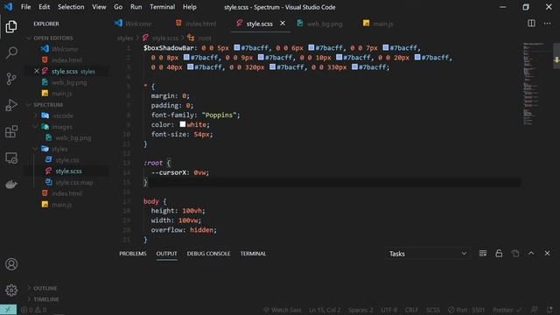Open the Remote Explorer view
The height and width of the screenshot is (315, 560).
tap(11, 157)
